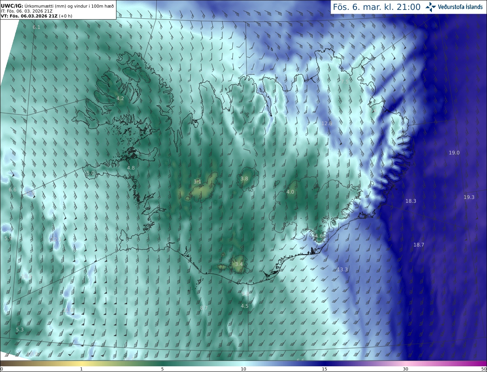Screen dimensions: 487x372
Task: Click the dark navy colorbar segment at 15 mm
Action: point(325,363)
